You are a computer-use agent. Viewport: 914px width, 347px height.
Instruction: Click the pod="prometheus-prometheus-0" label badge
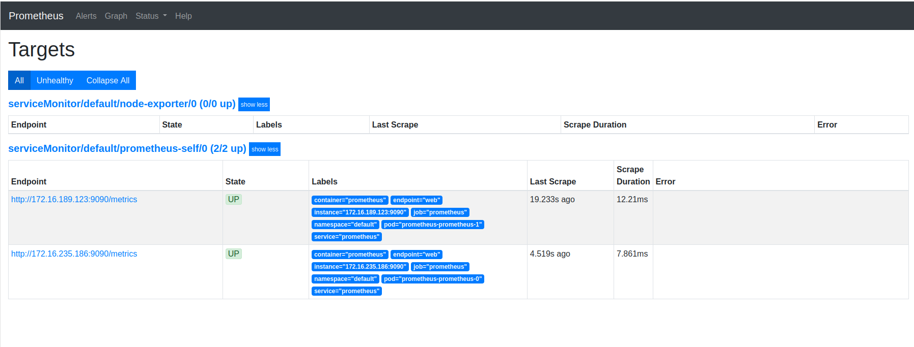tap(432, 279)
